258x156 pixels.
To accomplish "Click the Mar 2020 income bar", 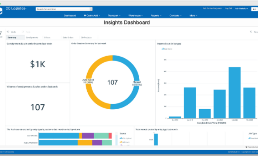I will 249,103.
